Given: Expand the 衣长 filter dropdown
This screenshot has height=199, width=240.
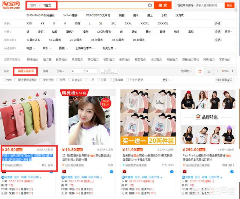Looking at the screenshot, I should 47,48.
